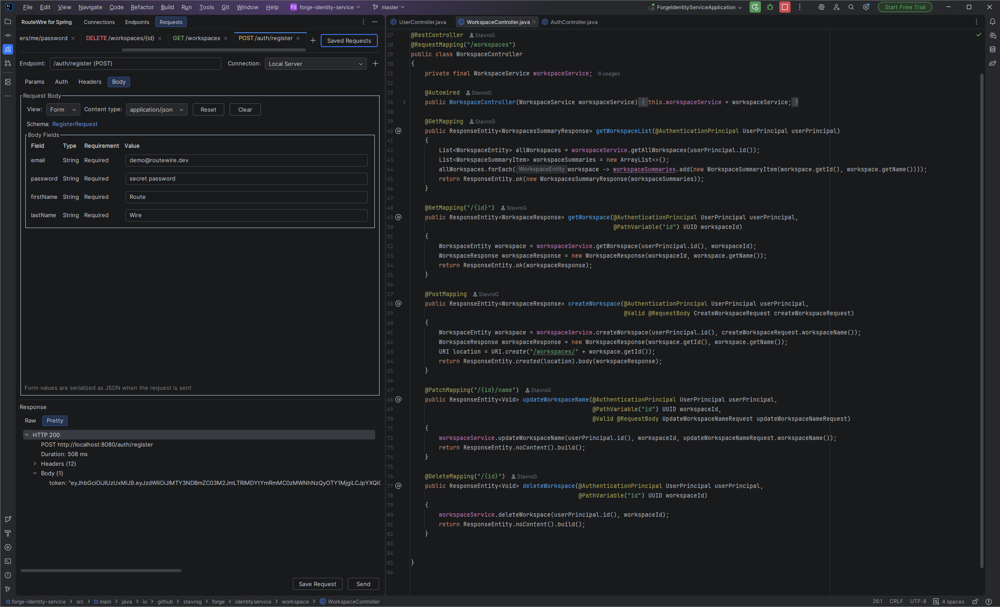This screenshot has height=607, width=1000.
Task: Click the Clear body button
Action: (x=245, y=109)
